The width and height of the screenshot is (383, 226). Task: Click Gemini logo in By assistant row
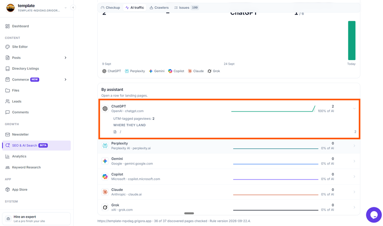[x=105, y=161]
